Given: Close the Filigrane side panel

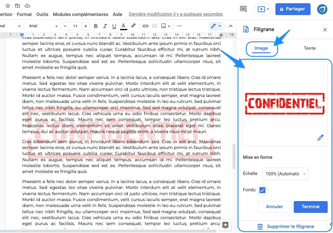Looking at the screenshot, I should [325, 30].
